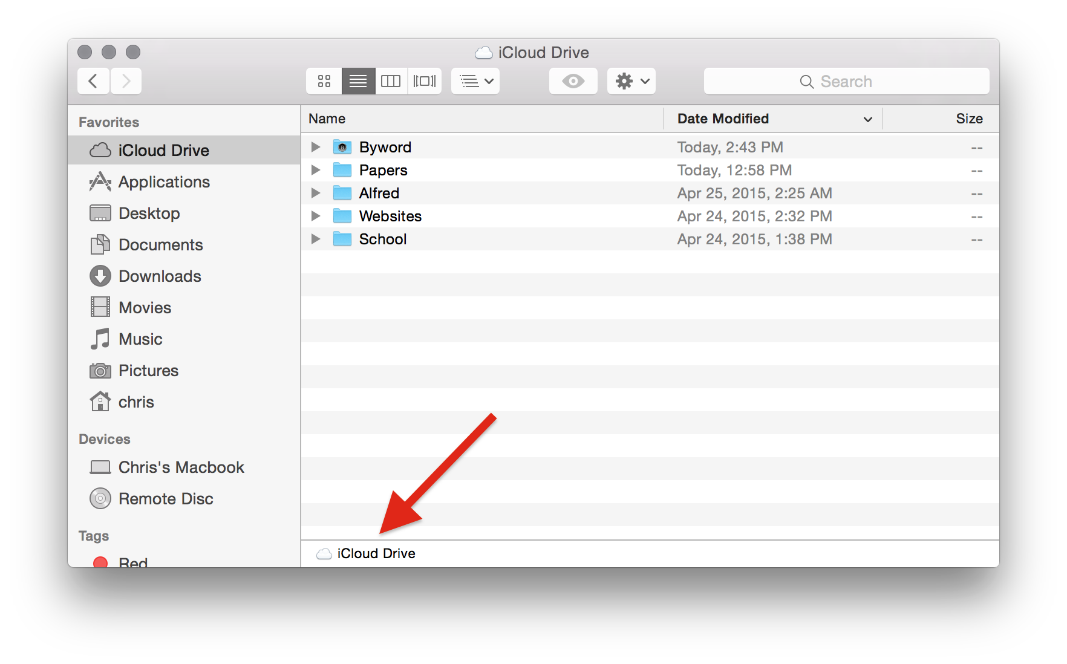Image resolution: width=1067 pixels, height=664 pixels.
Task: Toggle sort direction chevron in Date Modified
Action: 868,120
